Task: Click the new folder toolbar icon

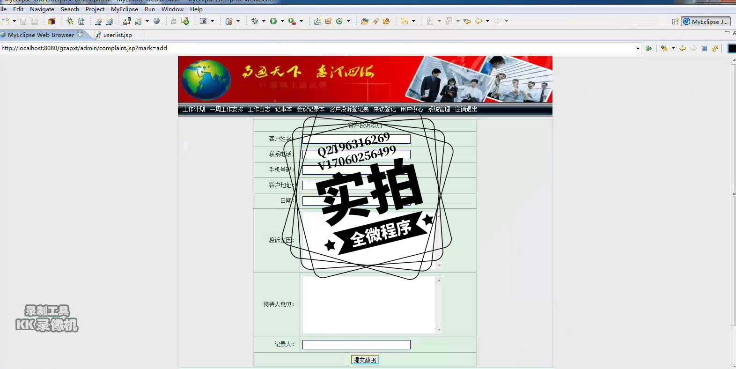Action: (x=404, y=21)
